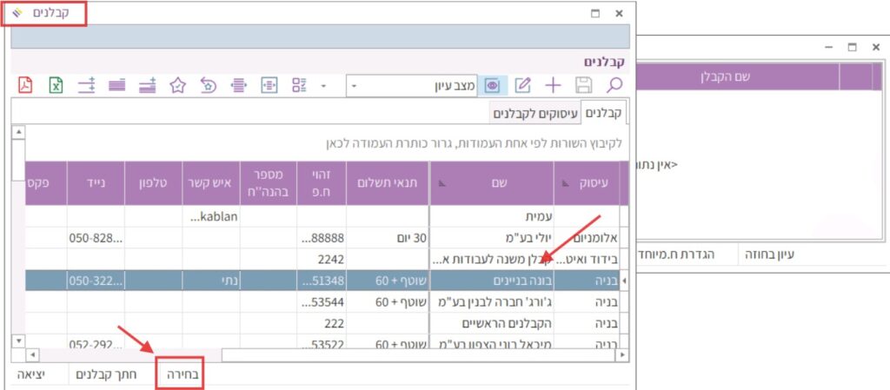The image size is (890, 390).
Task: Add a new contractor with plus icon
Action: 553,85
